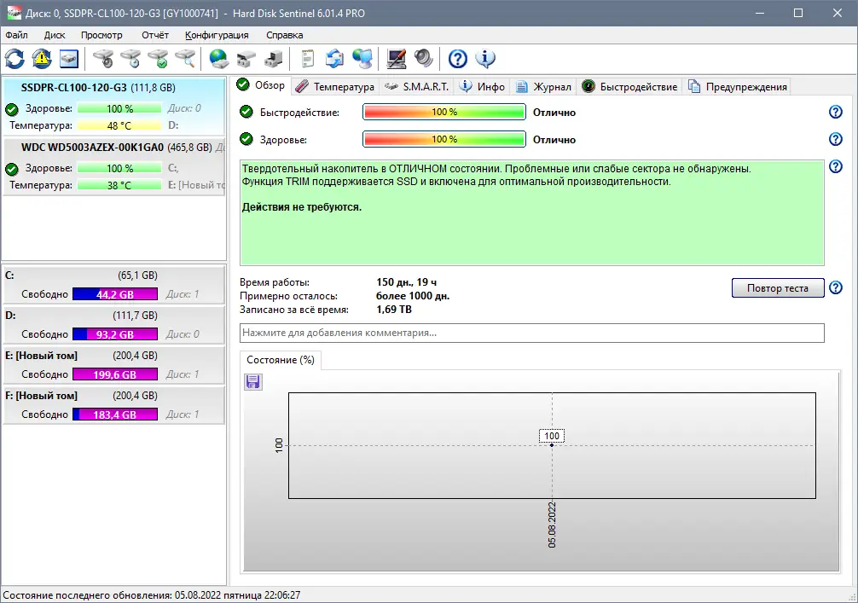Click the Быстродействие 100 % gradient bar
Image resolution: width=858 pixels, height=603 pixels.
tap(443, 112)
